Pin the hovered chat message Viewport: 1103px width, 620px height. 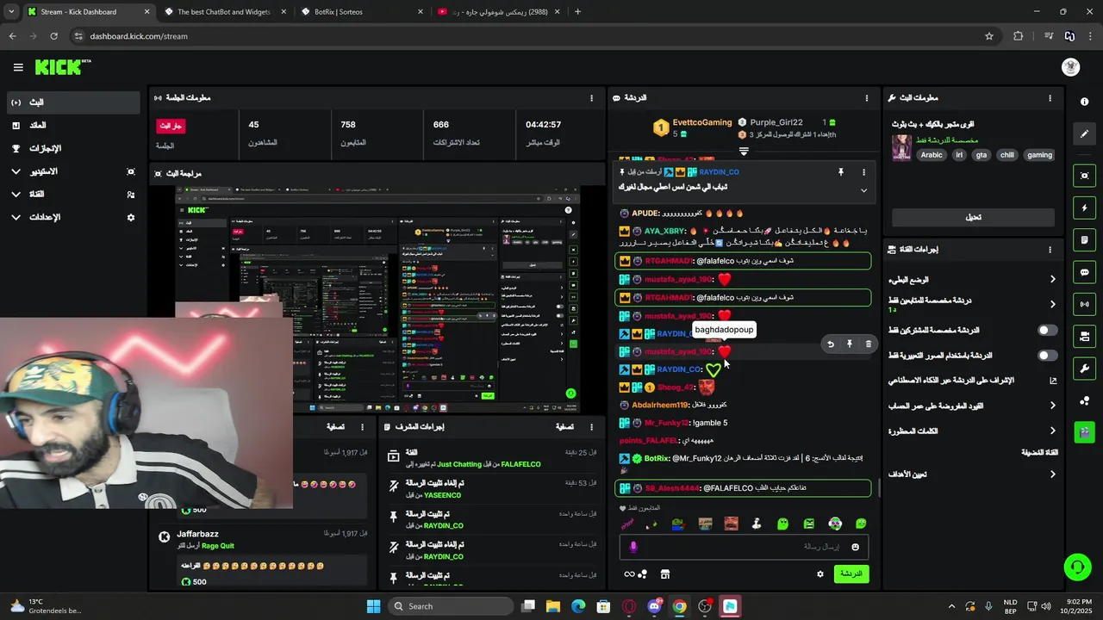coord(849,344)
